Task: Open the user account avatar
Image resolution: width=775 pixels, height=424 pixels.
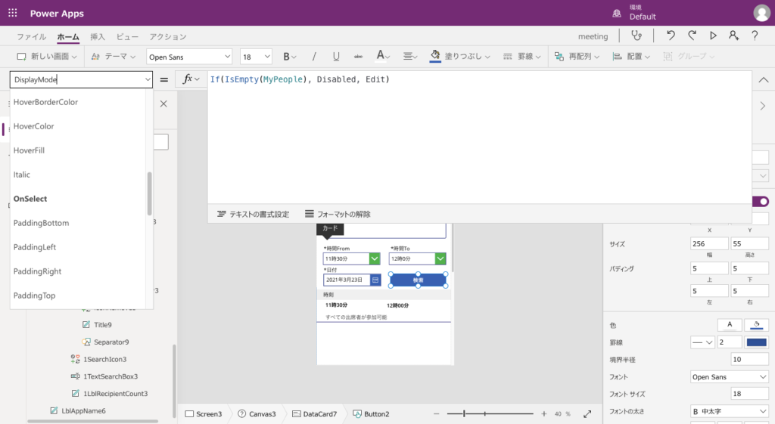Action: (x=761, y=13)
